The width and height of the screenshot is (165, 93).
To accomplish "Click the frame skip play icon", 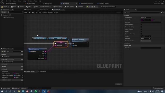I will pos(90,7).
